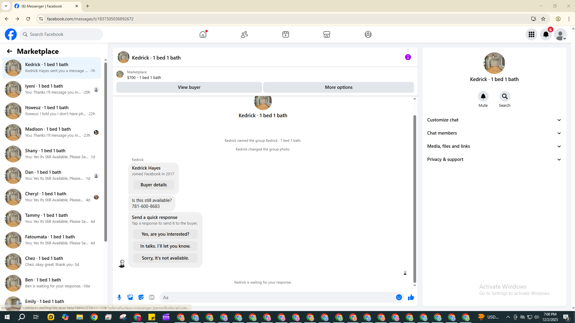Open Buyer details for Kedrick Hayes
The width and height of the screenshot is (575, 323).
pos(153,185)
